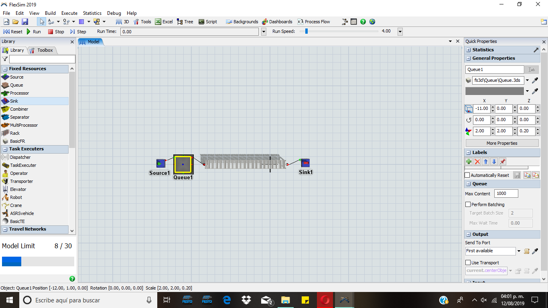Expand the Statistics panel
This screenshot has width=548, height=308.
pyautogui.click(x=469, y=50)
